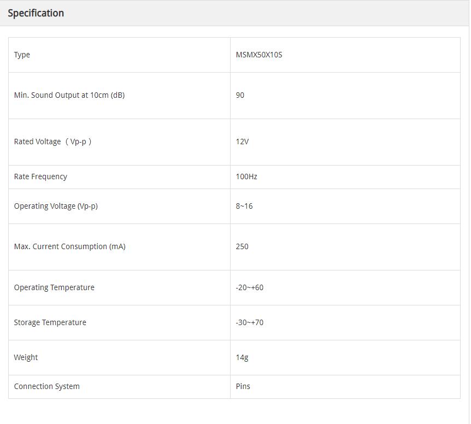471x424 pixels.
Task: Select the Rated Voltage label cell
Action: click(52, 142)
